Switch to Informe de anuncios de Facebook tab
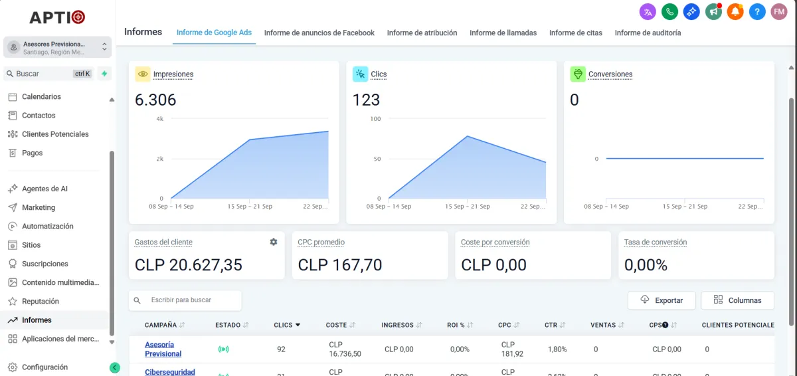The width and height of the screenshot is (797, 376). coord(319,33)
